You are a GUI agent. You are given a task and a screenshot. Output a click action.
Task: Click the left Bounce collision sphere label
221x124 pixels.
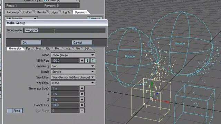coord(130,56)
